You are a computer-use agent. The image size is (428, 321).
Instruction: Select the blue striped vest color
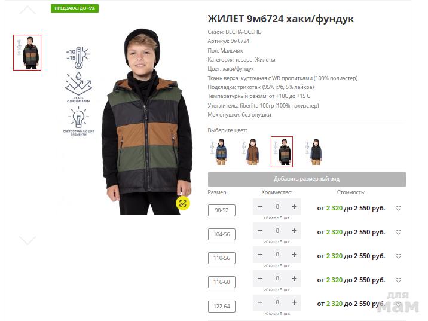coord(221,152)
